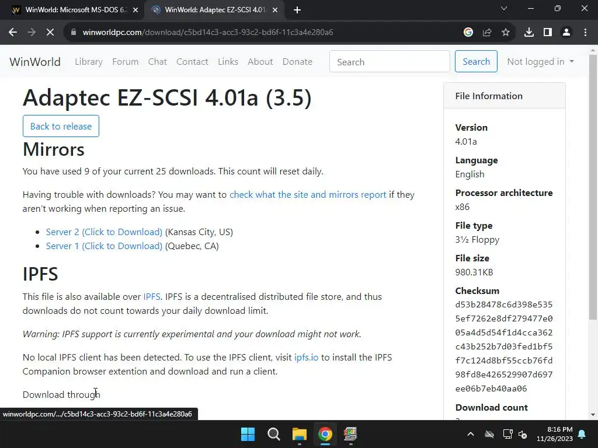
Task: Show hidden system tray icons
Action: pos(471,434)
